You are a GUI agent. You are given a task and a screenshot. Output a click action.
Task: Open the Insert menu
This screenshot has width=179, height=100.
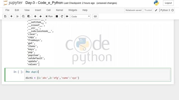coord(38,10)
